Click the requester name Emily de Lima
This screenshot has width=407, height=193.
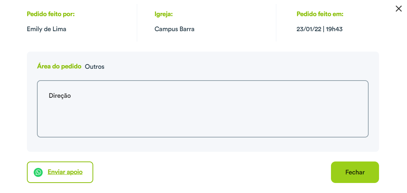(x=47, y=29)
